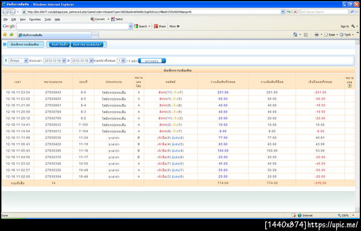
Task: Click the blue arrow icon beside page title
Action: pyautogui.click(x=5, y=44)
